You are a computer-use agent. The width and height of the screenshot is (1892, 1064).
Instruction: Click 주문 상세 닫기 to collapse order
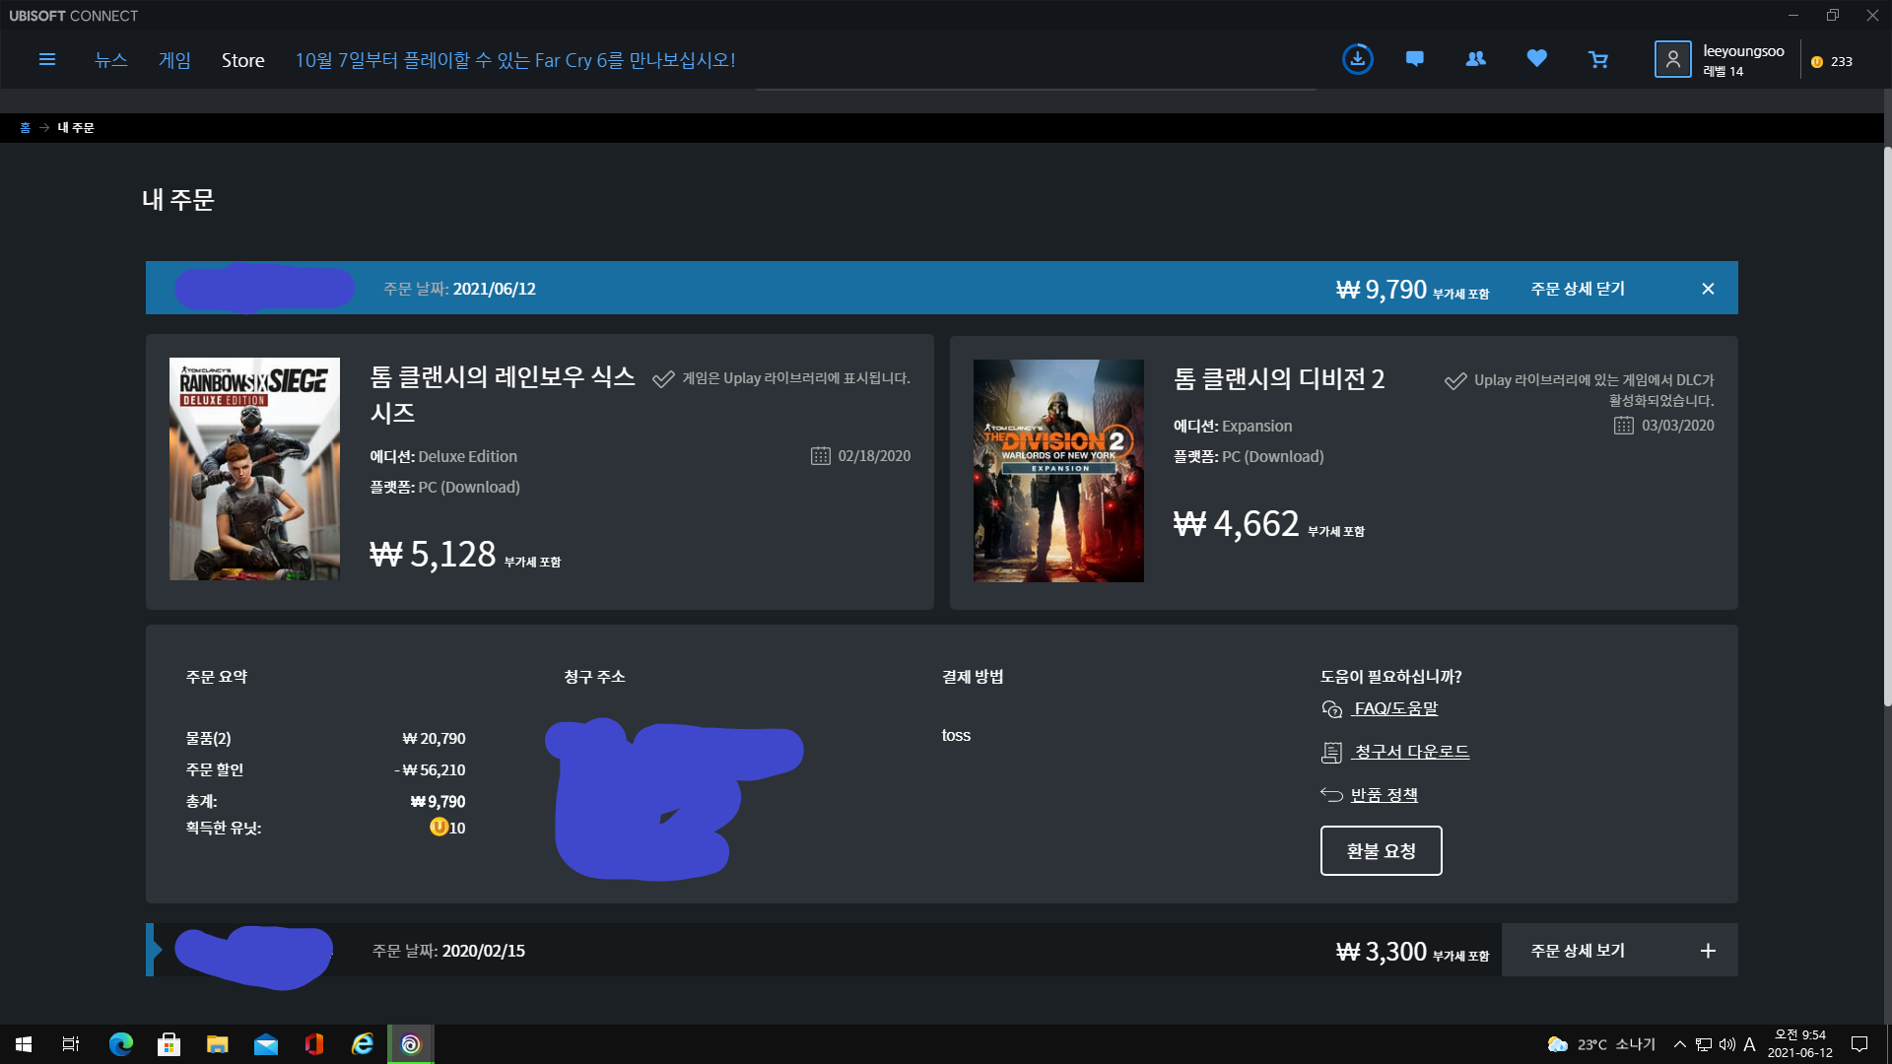coord(1578,289)
